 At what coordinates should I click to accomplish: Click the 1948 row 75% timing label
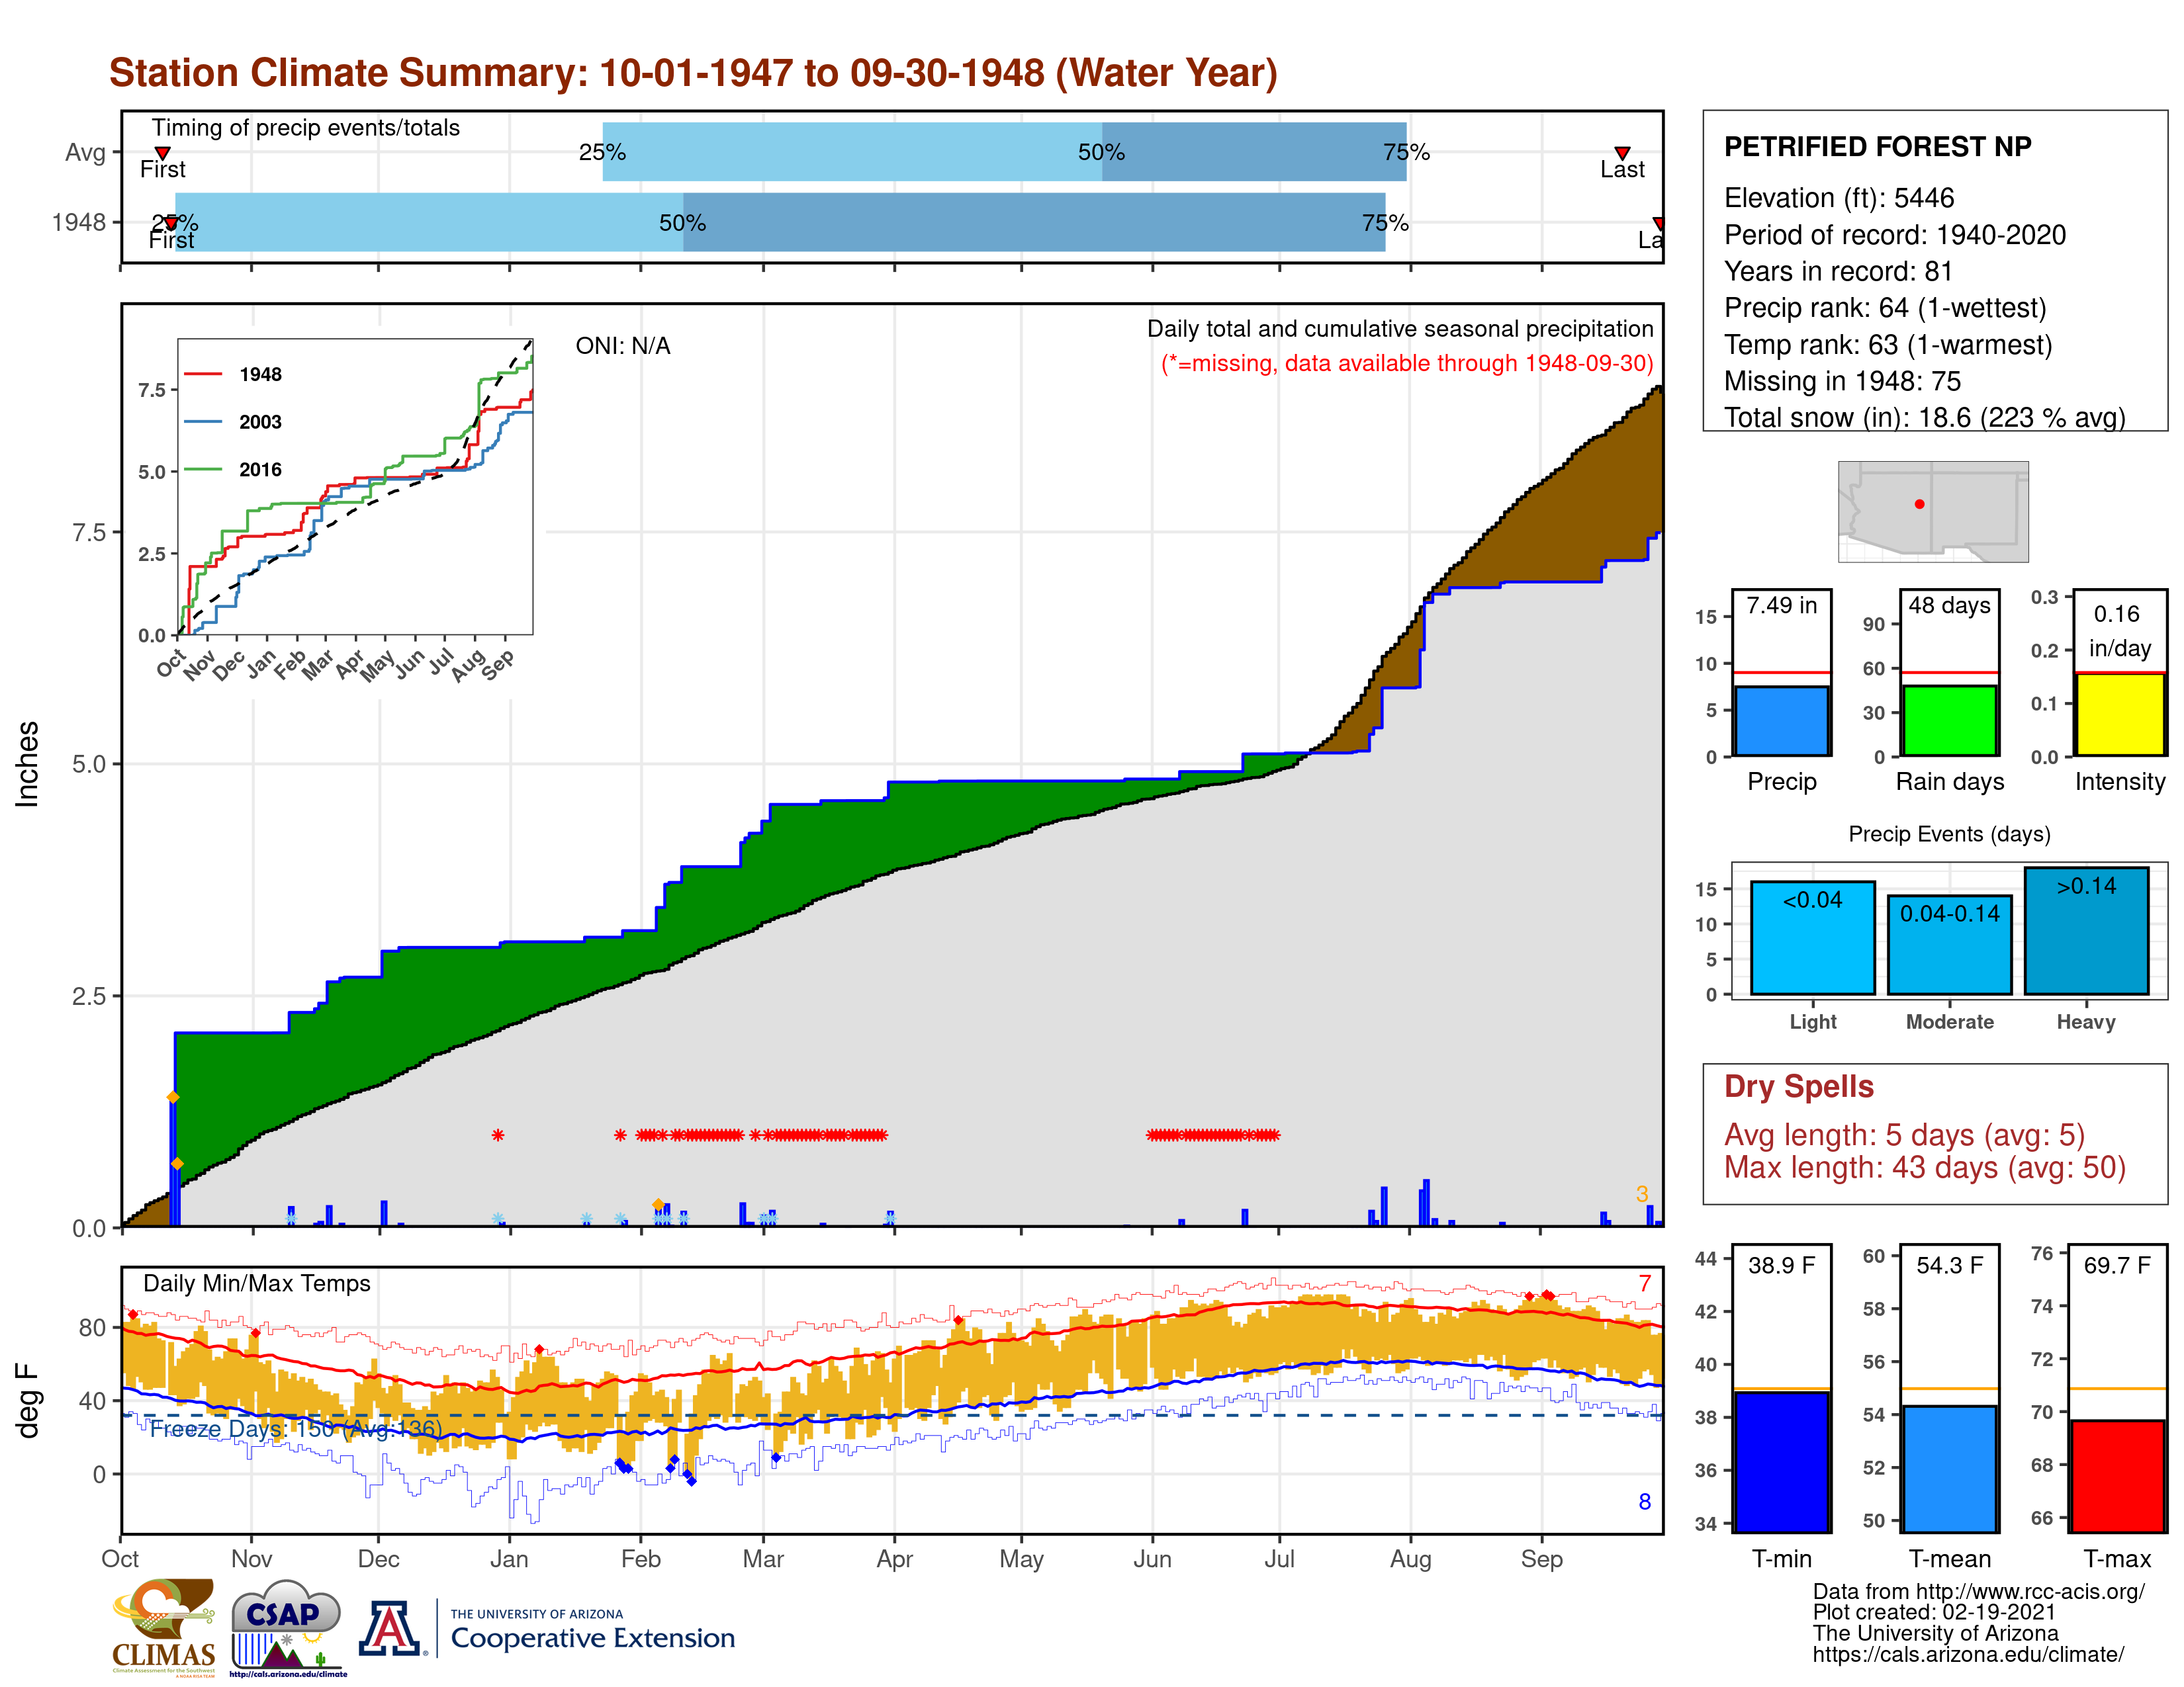pyautogui.click(x=1385, y=223)
